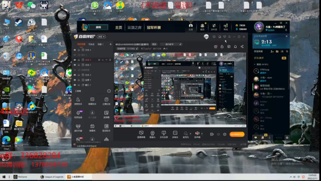Viewport: 321px width, 181px height.
Task: Toggle lock on 全屏 1 source
Action: click(79, 80)
